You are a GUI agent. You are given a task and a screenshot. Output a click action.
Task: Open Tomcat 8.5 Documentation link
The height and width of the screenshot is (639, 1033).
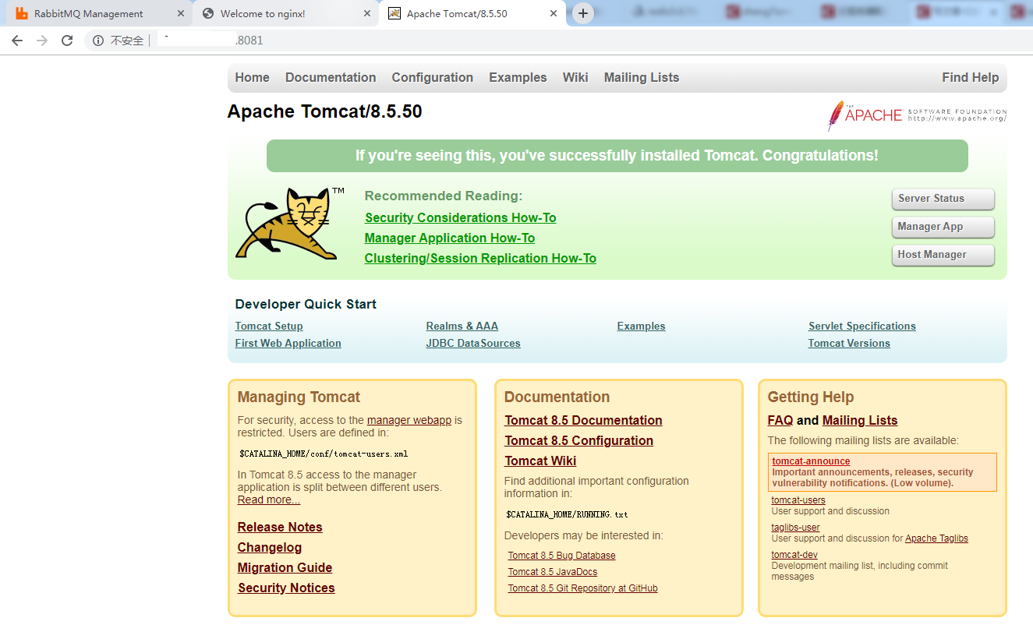pos(583,421)
